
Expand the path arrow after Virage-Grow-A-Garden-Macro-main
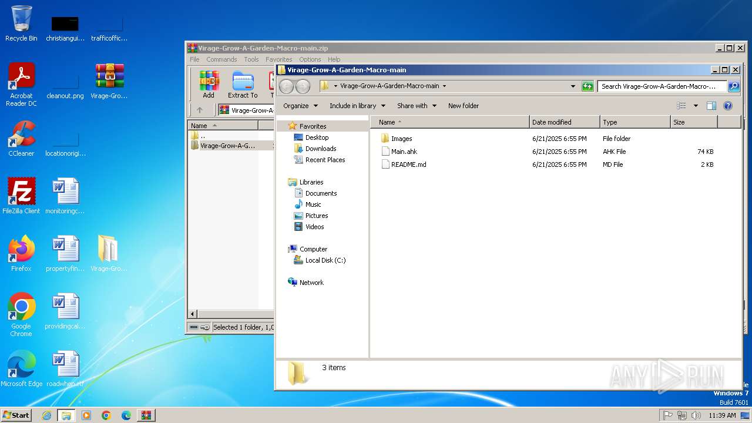click(x=444, y=86)
